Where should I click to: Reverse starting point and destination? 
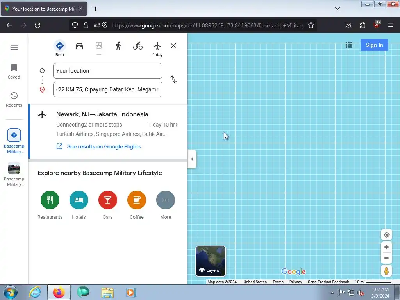click(173, 79)
